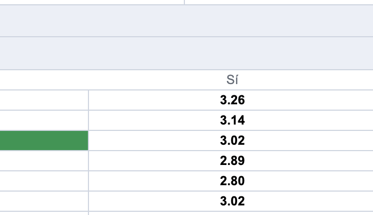Click column divider between top white cells
Image resolution: width=373 pixels, height=215 pixels.
point(184,2)
